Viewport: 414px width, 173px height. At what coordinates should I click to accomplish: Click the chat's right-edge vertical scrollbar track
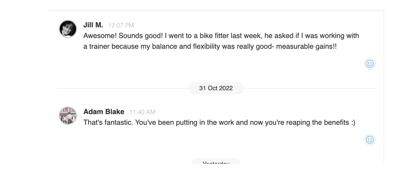(x=384, y=87)
